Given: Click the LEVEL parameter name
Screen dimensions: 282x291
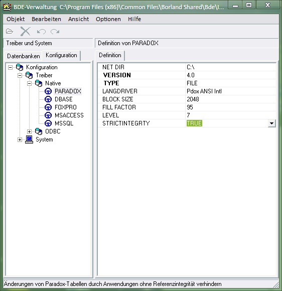Looking at the screenshot, I should tap(110, 115).
